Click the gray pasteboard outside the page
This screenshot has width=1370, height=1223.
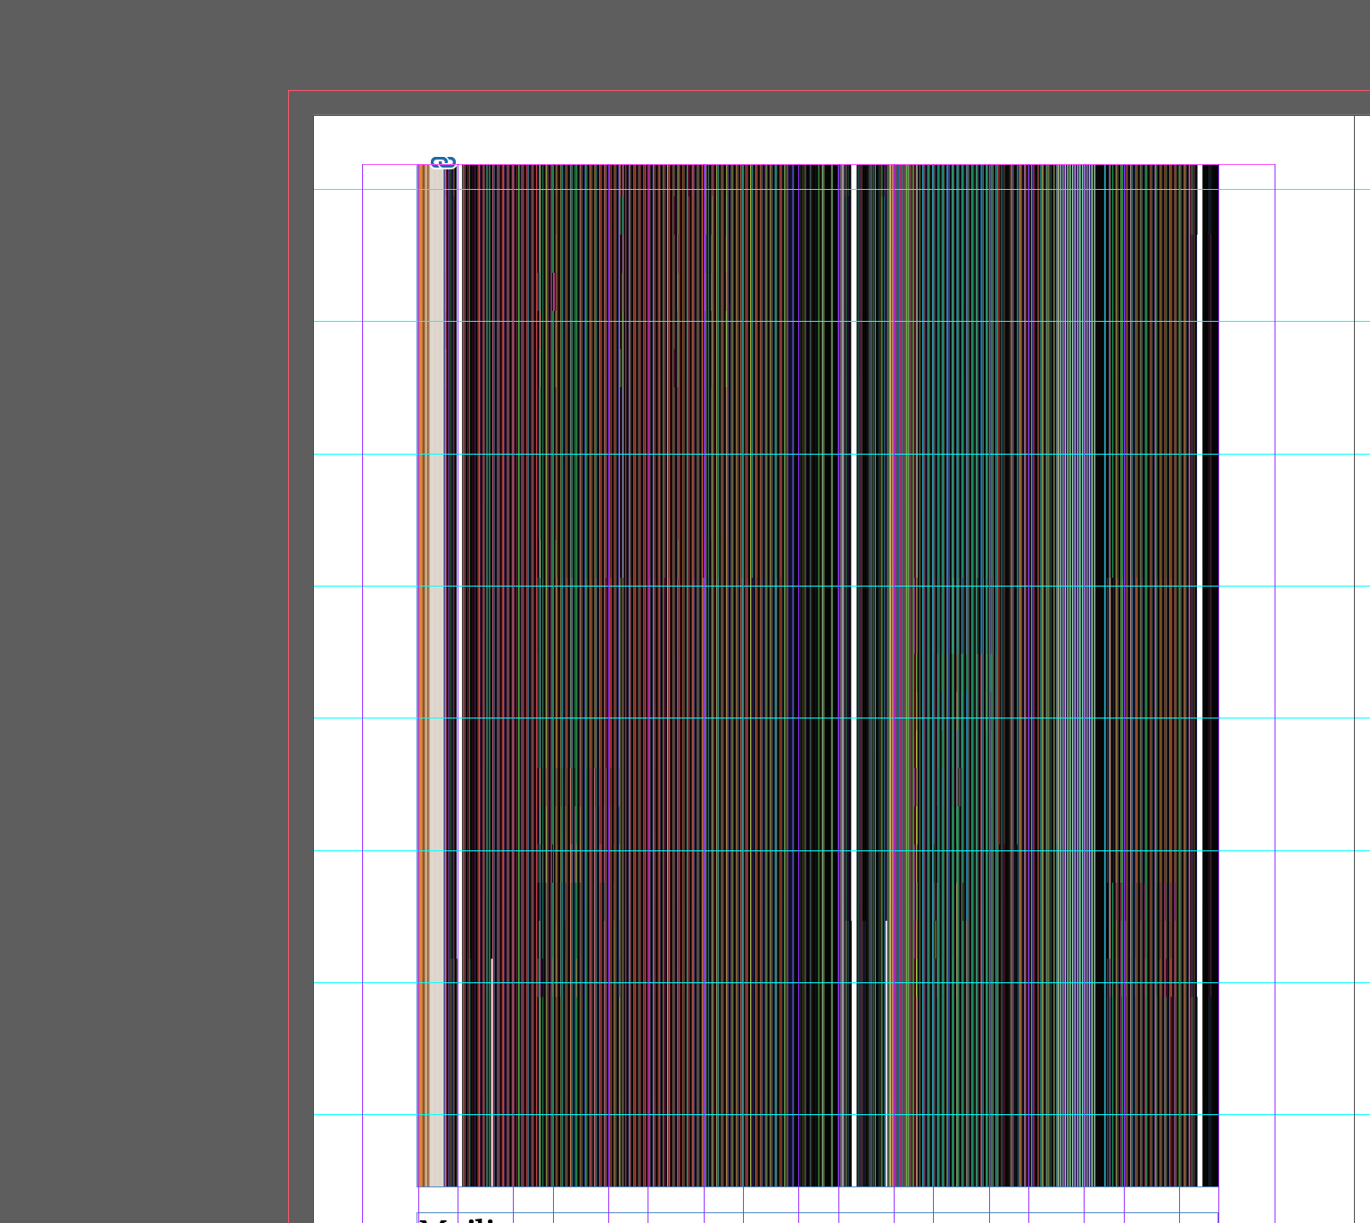click(134, 535)
